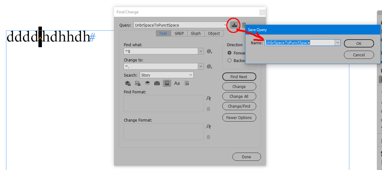Click the Find/Change dialog title bar

coord(190,12)
